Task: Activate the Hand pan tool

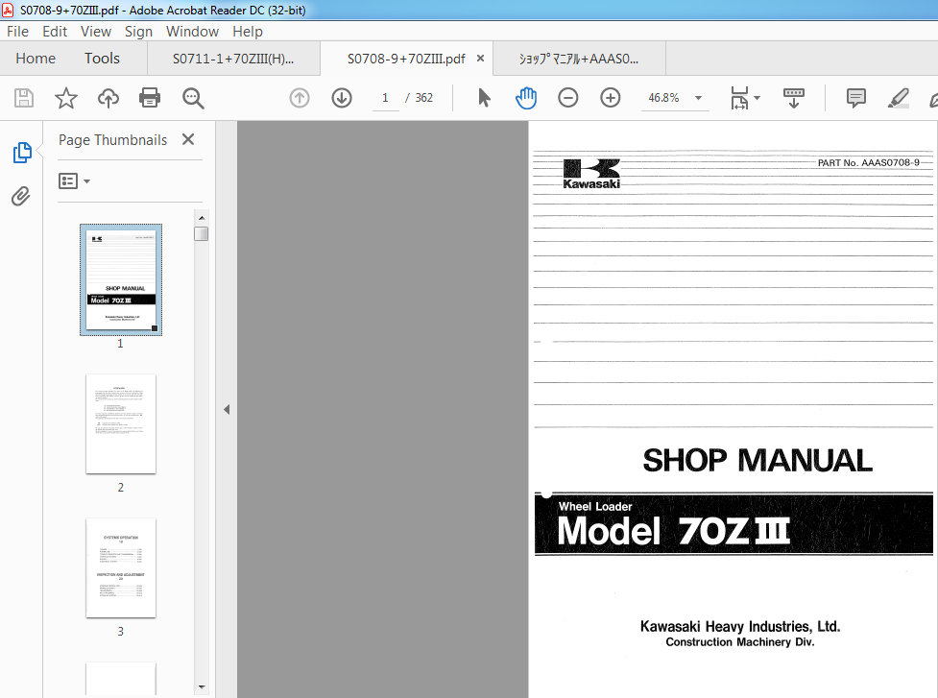Action: coord(526,98)
